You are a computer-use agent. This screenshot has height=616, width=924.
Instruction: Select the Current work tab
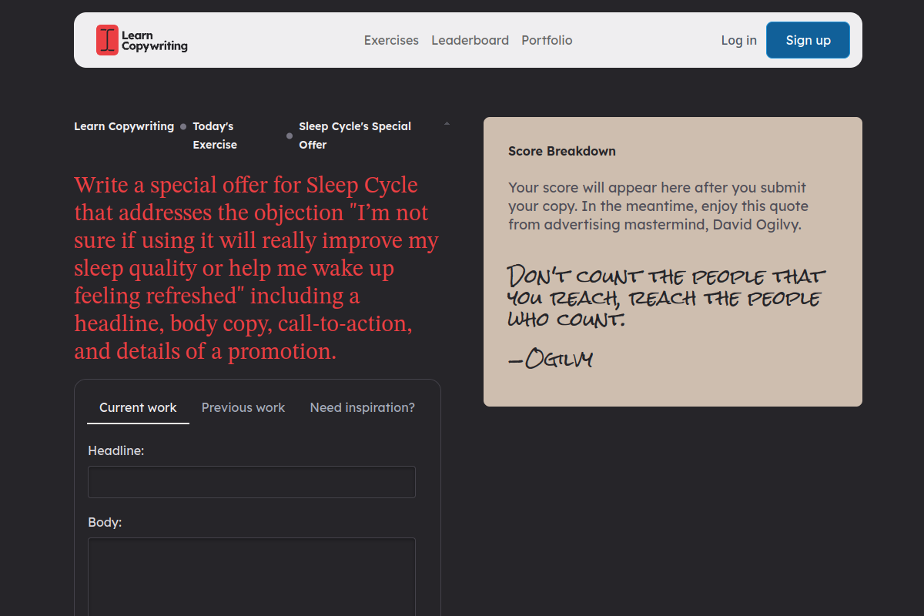138,407
